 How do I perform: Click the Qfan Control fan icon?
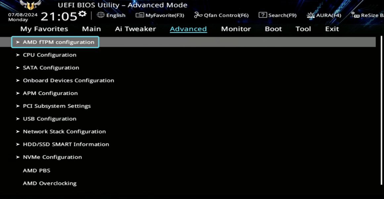tap(198, 15)
